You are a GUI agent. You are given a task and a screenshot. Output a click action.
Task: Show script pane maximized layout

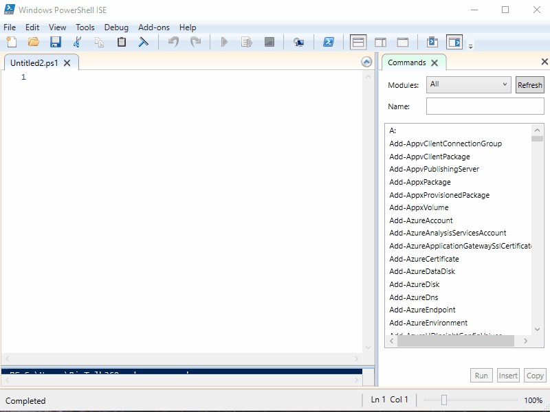tap(402, 43)
